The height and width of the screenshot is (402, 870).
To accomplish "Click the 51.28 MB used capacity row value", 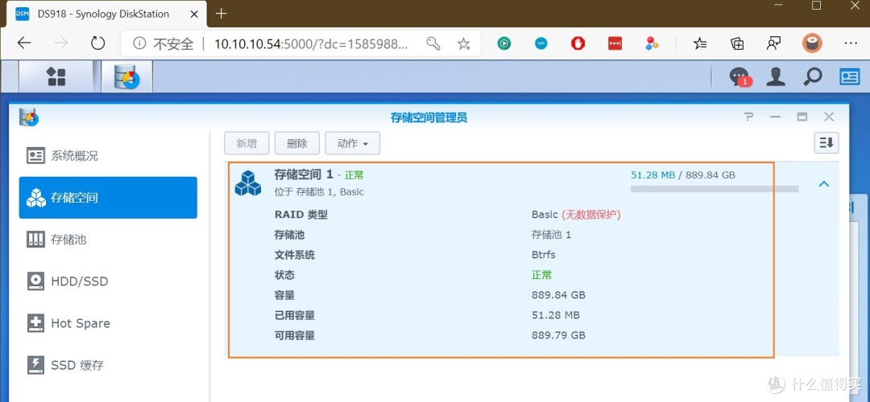I will [x=555, y=315].
